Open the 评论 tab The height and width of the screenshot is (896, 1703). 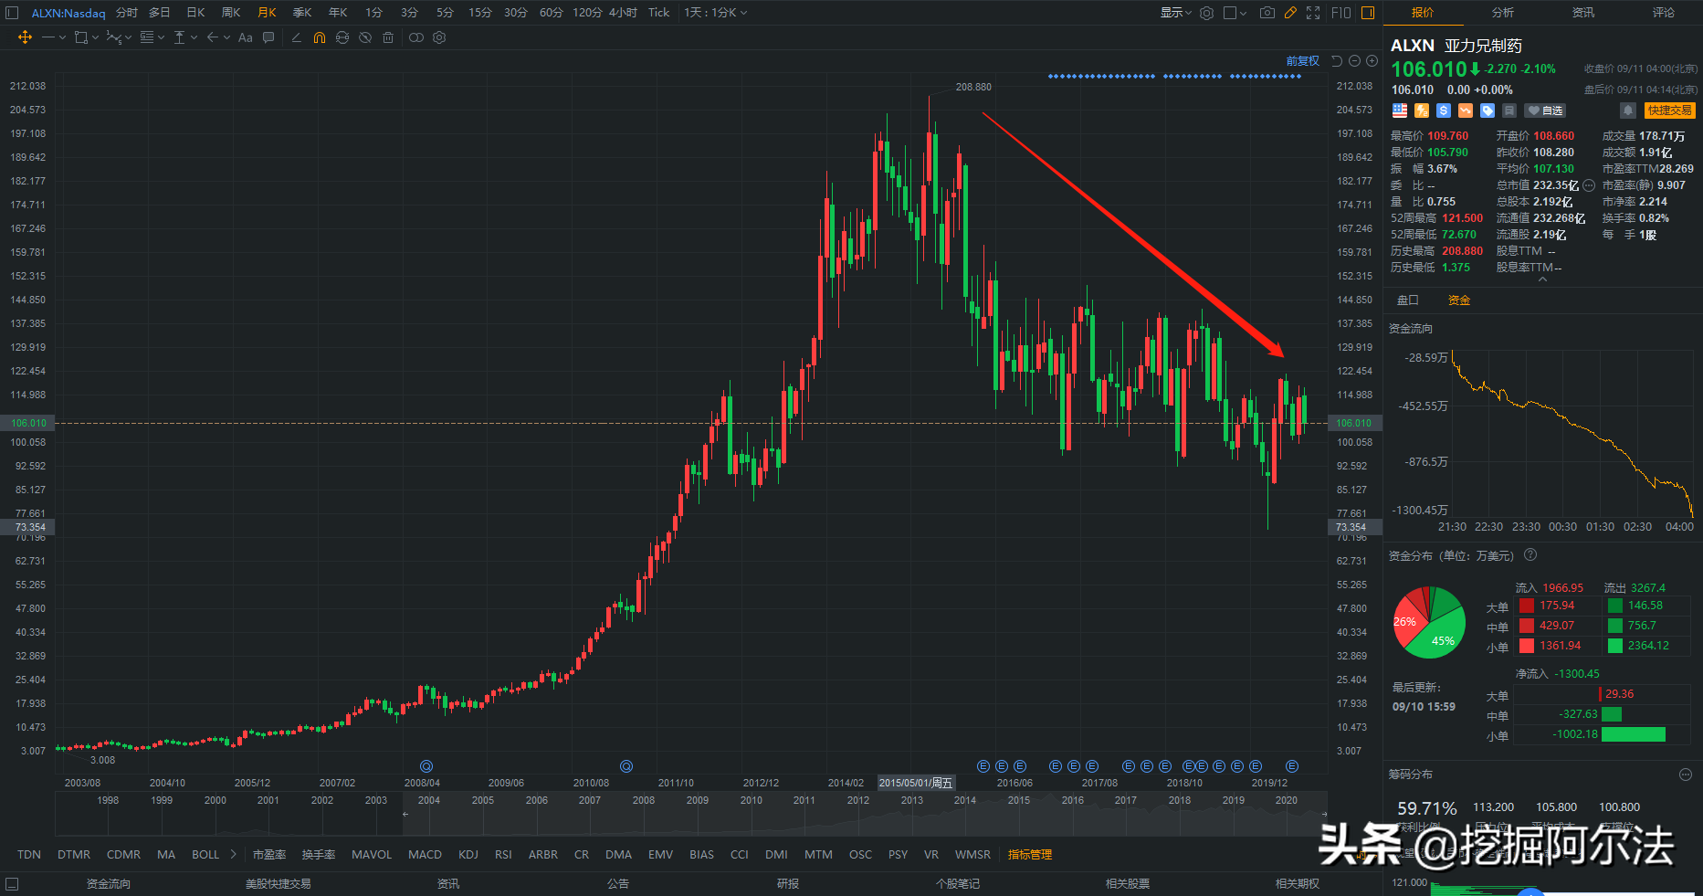pos(1664,13)
